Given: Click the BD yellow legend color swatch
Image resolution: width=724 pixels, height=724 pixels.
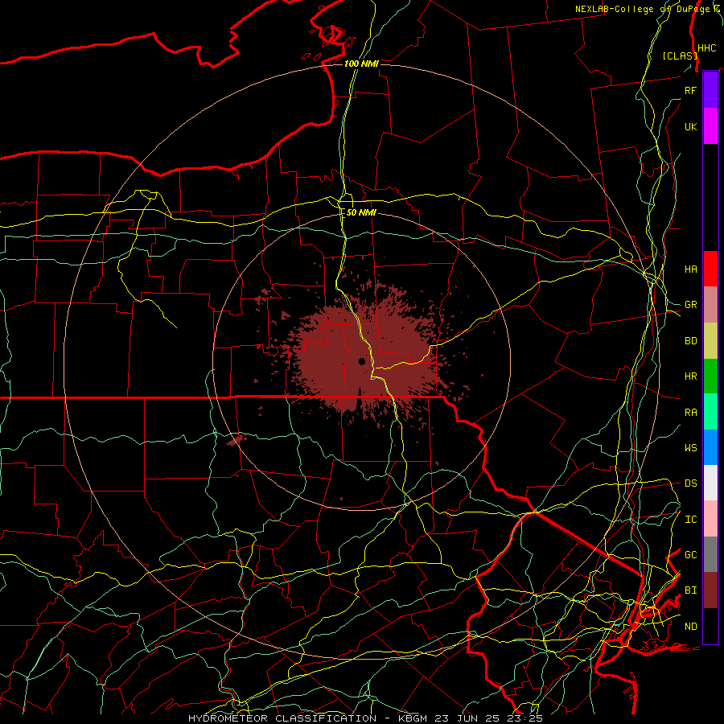Looking at the screenshot, I should [710, 340].
